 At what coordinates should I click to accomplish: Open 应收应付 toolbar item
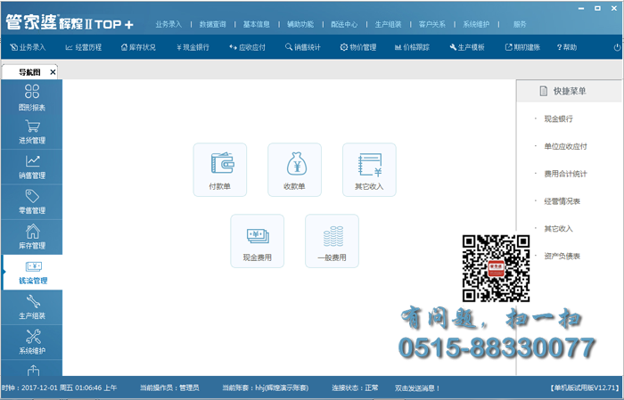[x=247, y=47]
